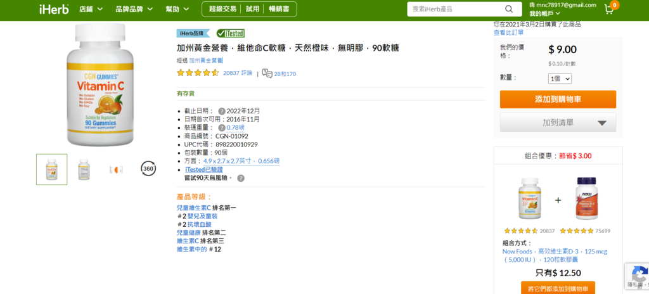
Task: Open the 查看此訂單 link
Action: point(508,32)
